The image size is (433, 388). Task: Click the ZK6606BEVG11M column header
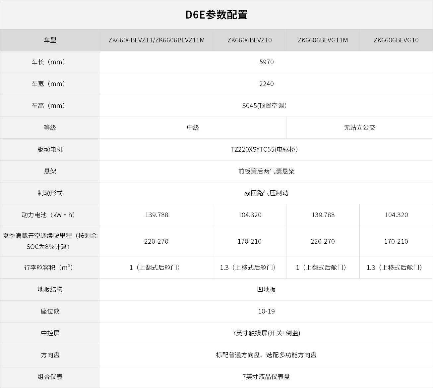click(323, 40)
